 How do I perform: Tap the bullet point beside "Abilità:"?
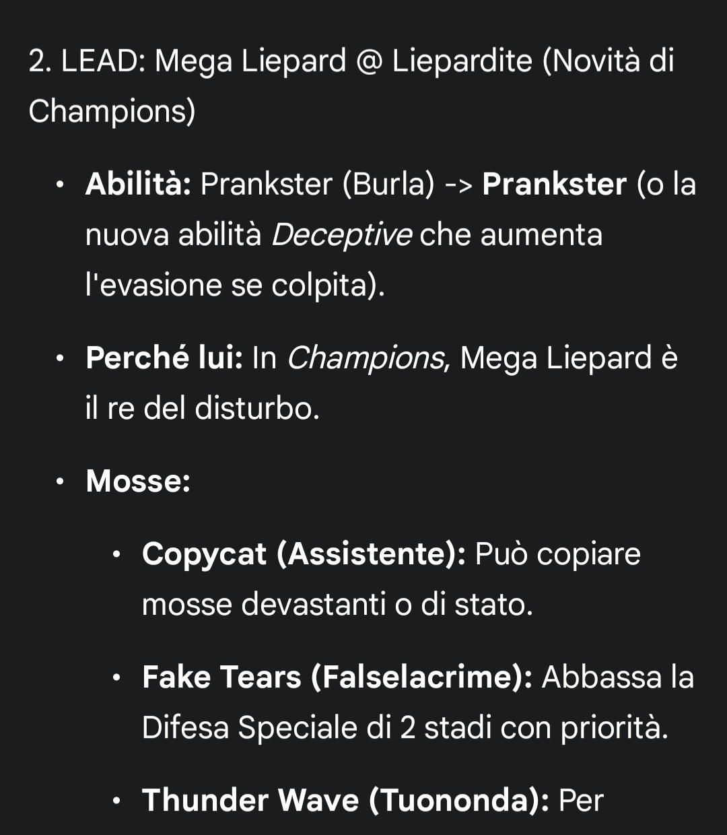click(x=61, y=185)
